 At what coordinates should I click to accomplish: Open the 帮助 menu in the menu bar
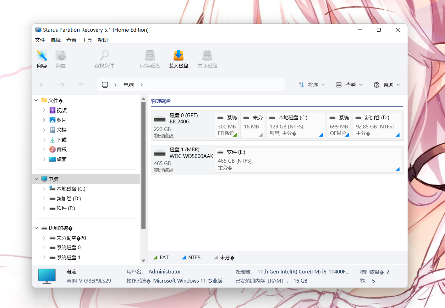point(103,40)
